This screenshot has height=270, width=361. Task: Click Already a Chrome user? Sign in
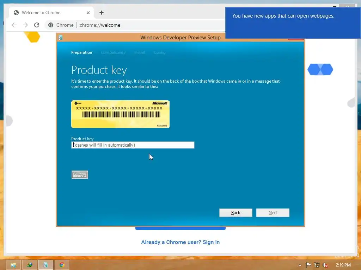180,242
